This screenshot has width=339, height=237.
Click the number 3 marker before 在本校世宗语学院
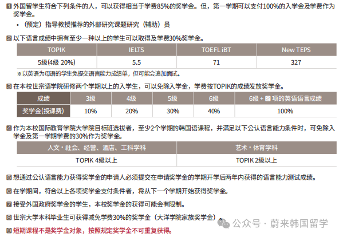[9, 86]
